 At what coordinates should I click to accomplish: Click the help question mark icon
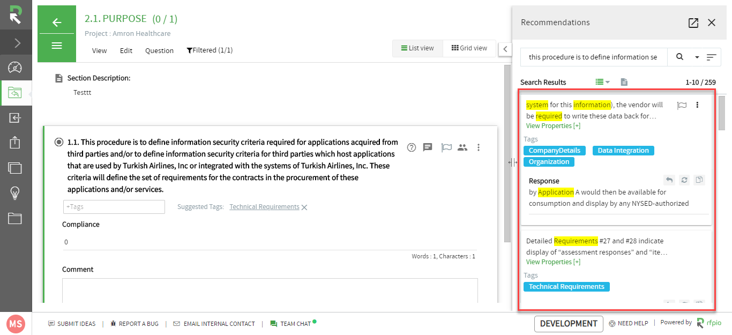[412, 147]
